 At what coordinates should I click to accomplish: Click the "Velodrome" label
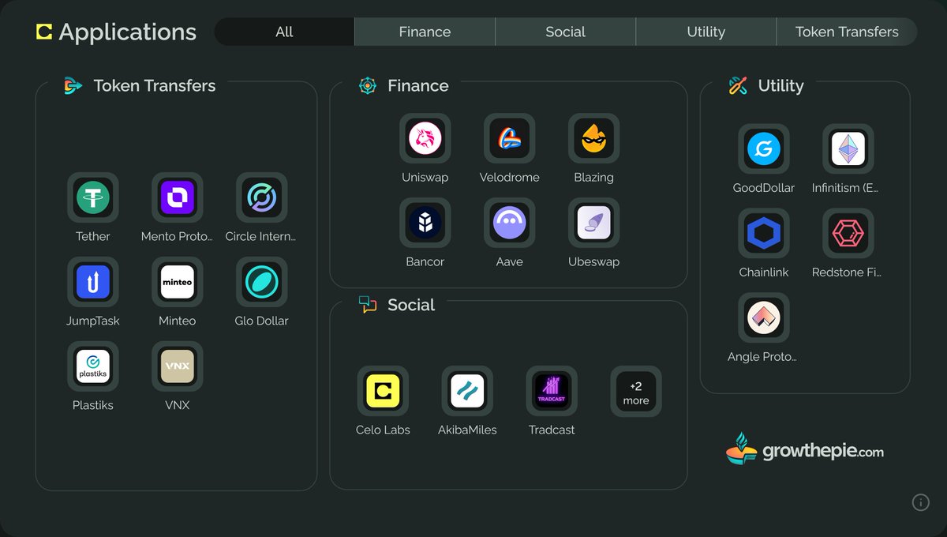click(x=510, y=177)
